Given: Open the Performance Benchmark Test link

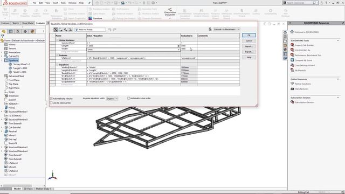Looking at the screenshot, I should pyautogui.click(x=308, y=55).
